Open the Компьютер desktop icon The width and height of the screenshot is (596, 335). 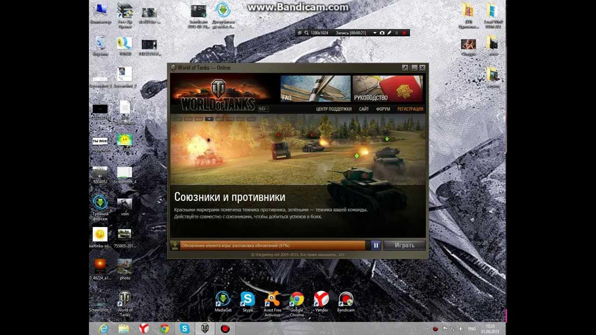100,14
